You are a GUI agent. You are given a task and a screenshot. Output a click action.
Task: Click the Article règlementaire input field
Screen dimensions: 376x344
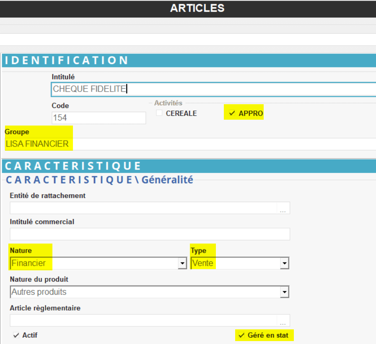(x=143, y=321)
